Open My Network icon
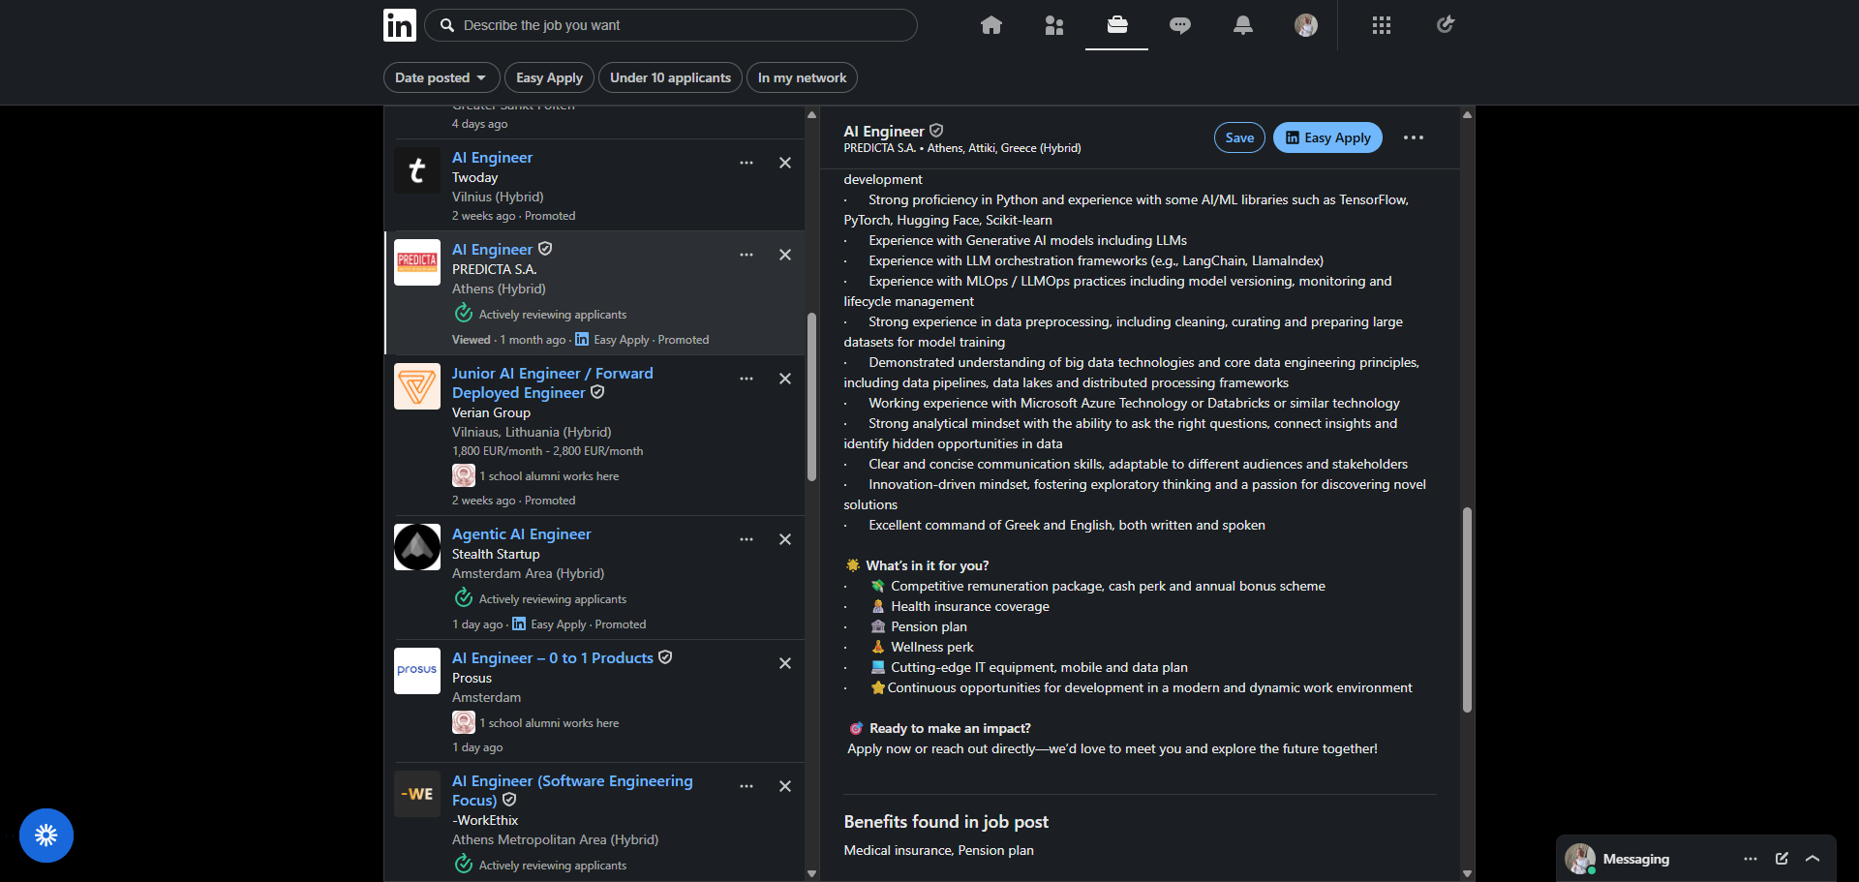Screen dimensions: 1859x882 coord(1054,25)
